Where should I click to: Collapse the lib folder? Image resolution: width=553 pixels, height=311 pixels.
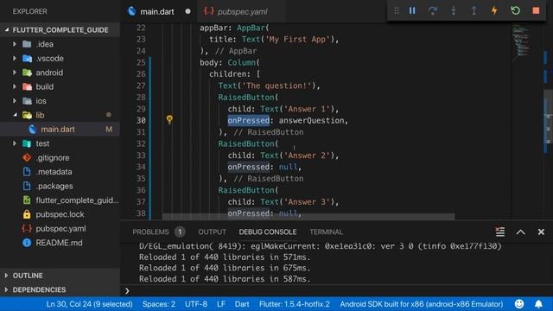point(15,115)
